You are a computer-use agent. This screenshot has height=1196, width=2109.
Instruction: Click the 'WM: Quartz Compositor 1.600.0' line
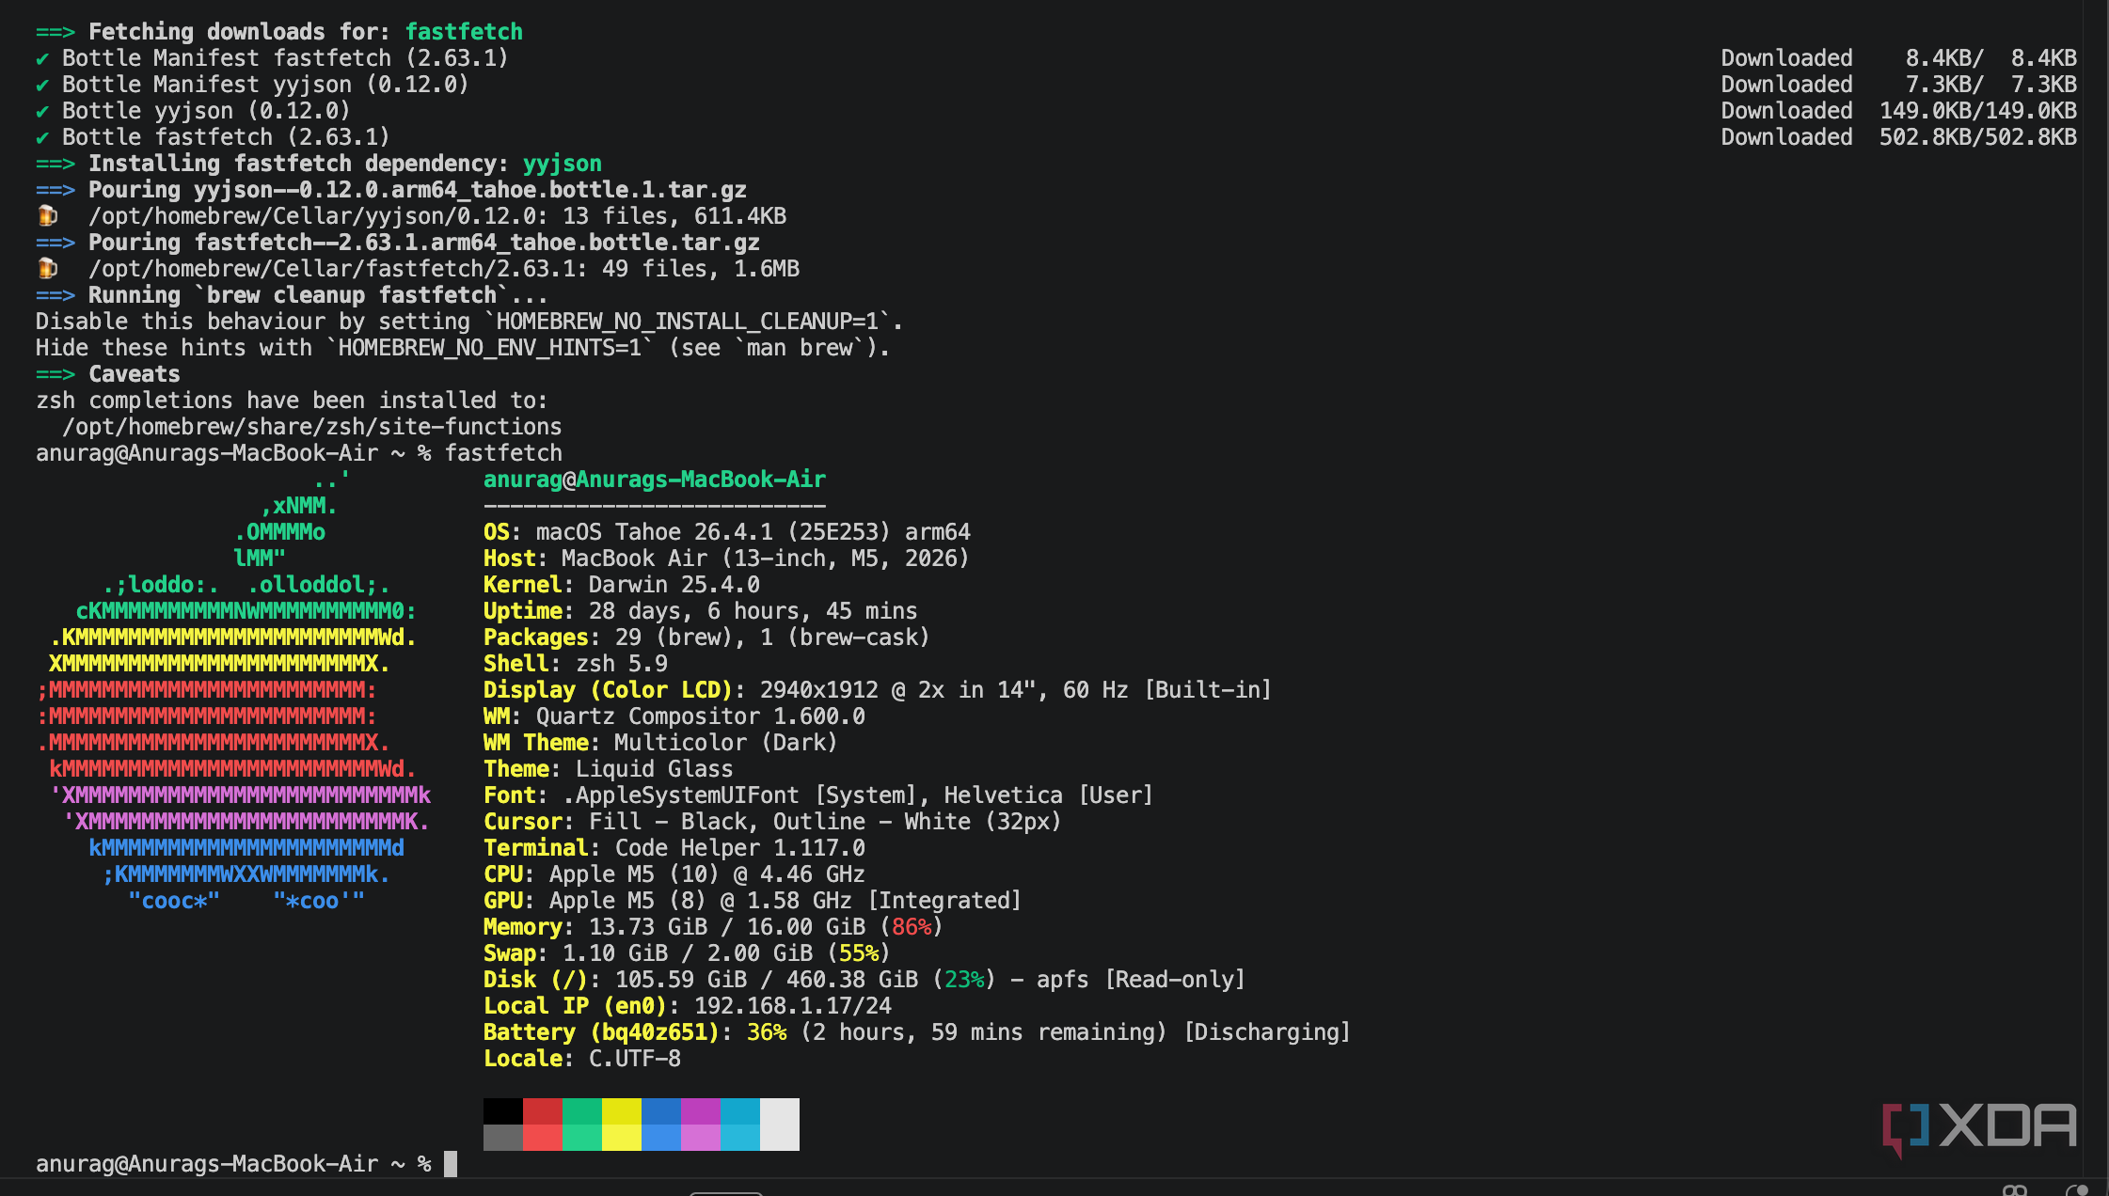(674, 716)
